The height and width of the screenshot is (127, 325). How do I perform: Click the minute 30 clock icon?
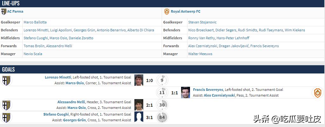click(162, 105)
